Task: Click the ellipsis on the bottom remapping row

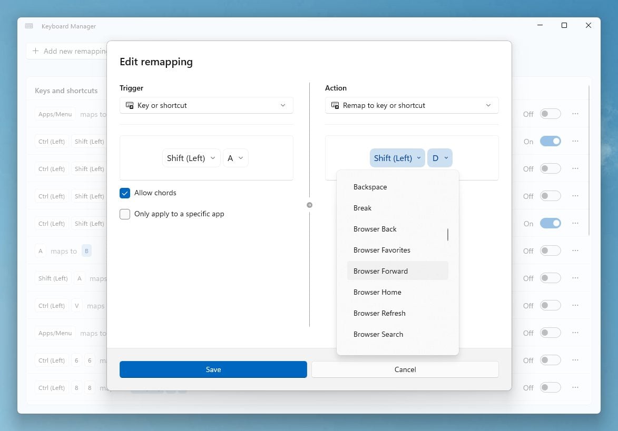Action: [x=575, y=387]
